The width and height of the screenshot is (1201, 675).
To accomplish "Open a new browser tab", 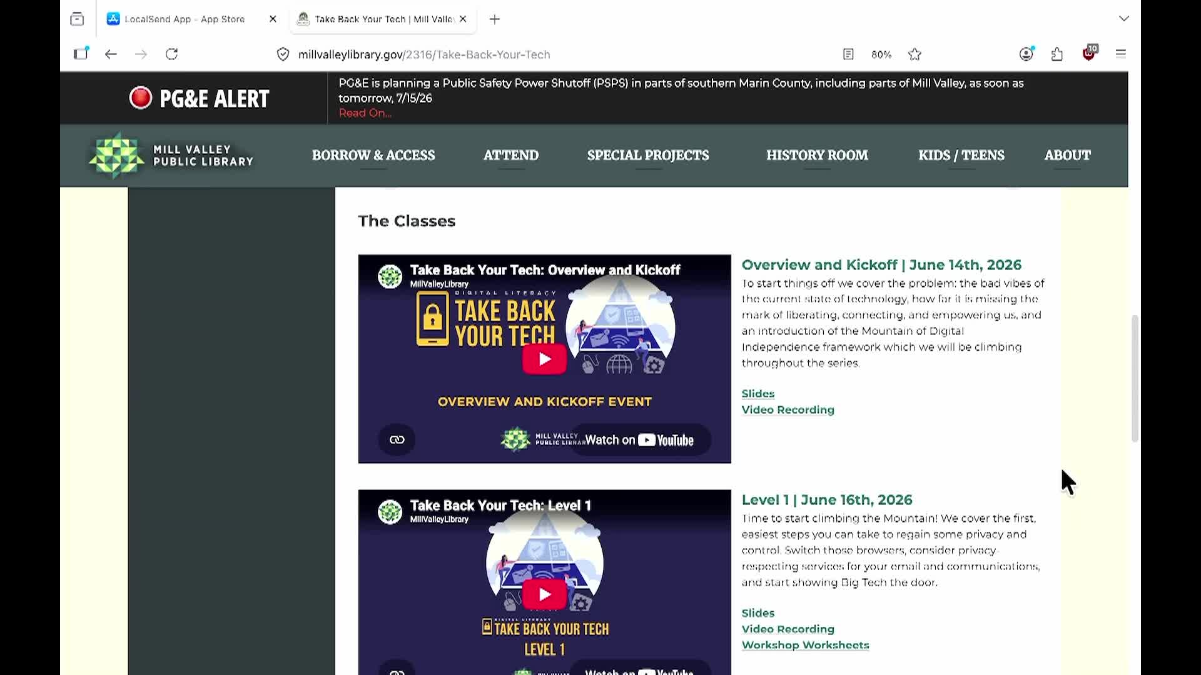I will click(495, 19).
